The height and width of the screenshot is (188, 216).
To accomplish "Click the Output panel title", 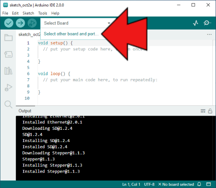I will 25,111.
